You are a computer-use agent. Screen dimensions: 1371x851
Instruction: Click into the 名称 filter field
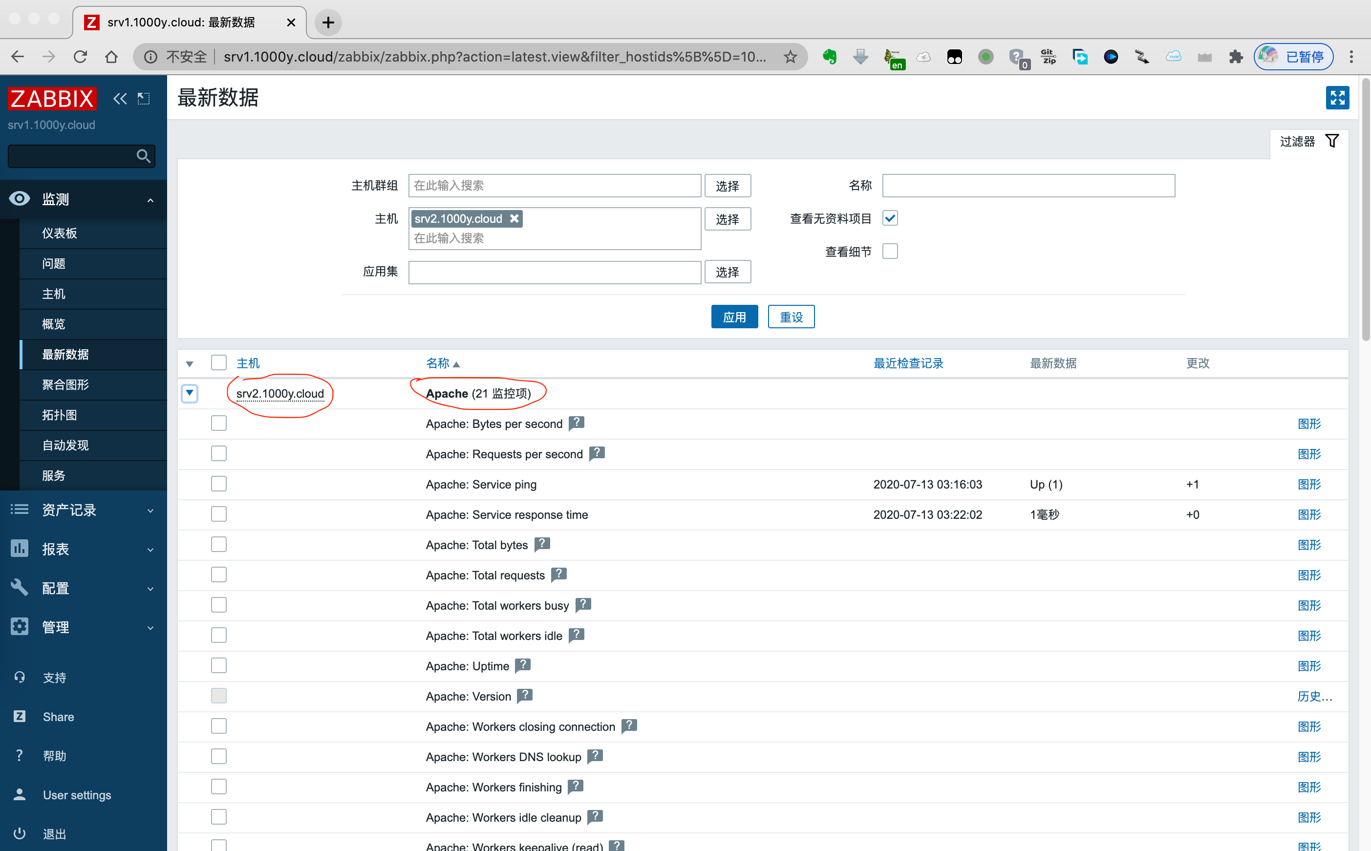[x=1028, y=186]
